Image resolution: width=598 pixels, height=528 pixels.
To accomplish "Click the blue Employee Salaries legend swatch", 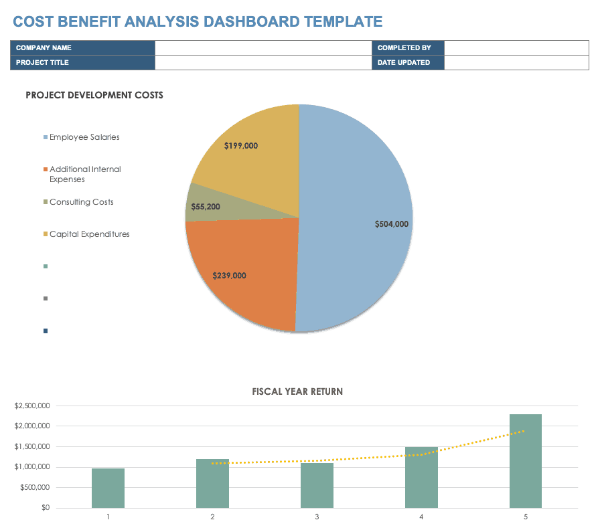I will (46, 137).
